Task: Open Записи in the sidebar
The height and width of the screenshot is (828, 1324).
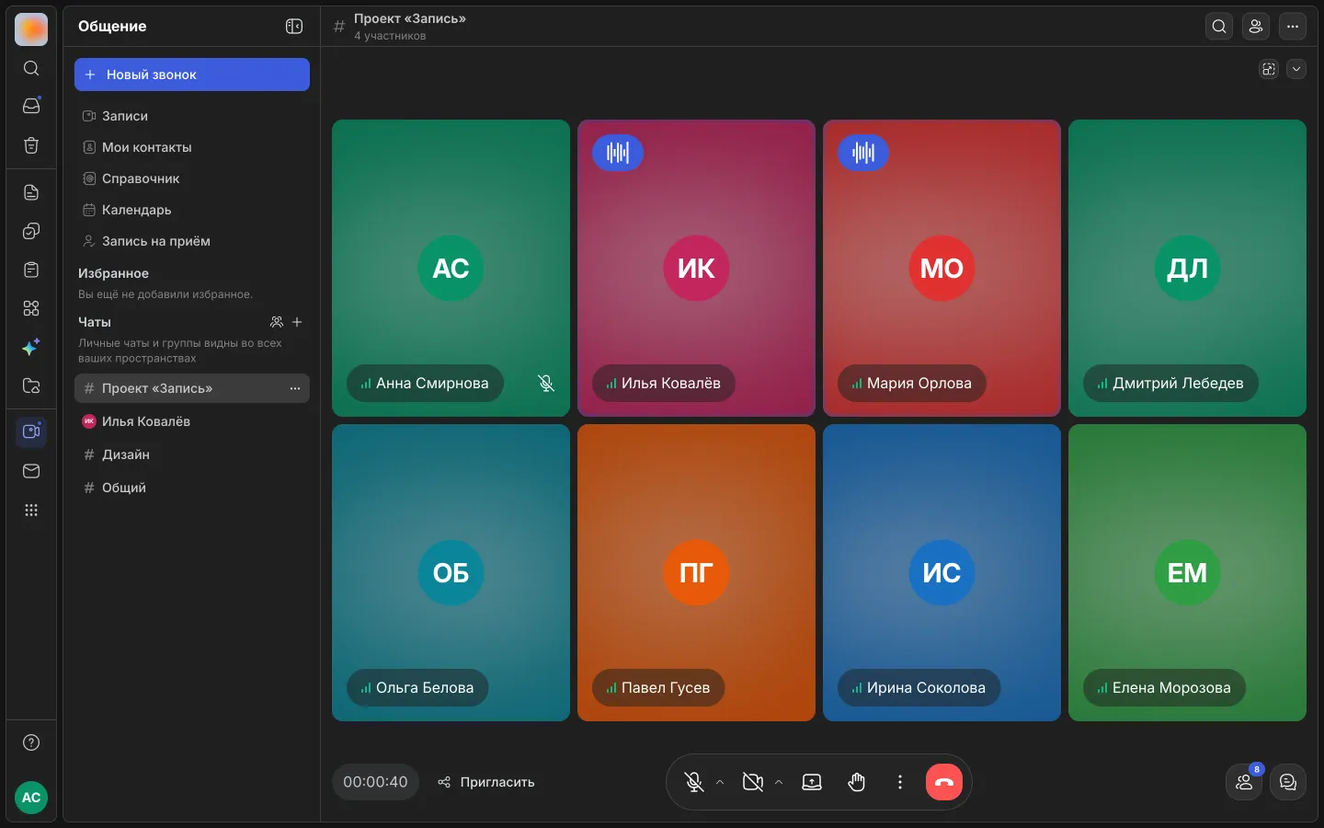Action: [x=191, y=116]
